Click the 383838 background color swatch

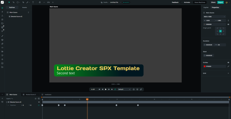tap(204, 24)
